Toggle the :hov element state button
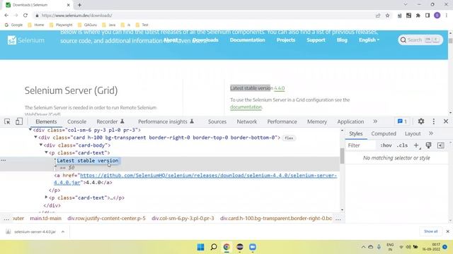The width and height of the screenshot is (453, 254). tap(386, 145)
